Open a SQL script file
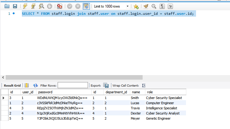230x129 pixels. pyautogui.click(x=7, y=6)
